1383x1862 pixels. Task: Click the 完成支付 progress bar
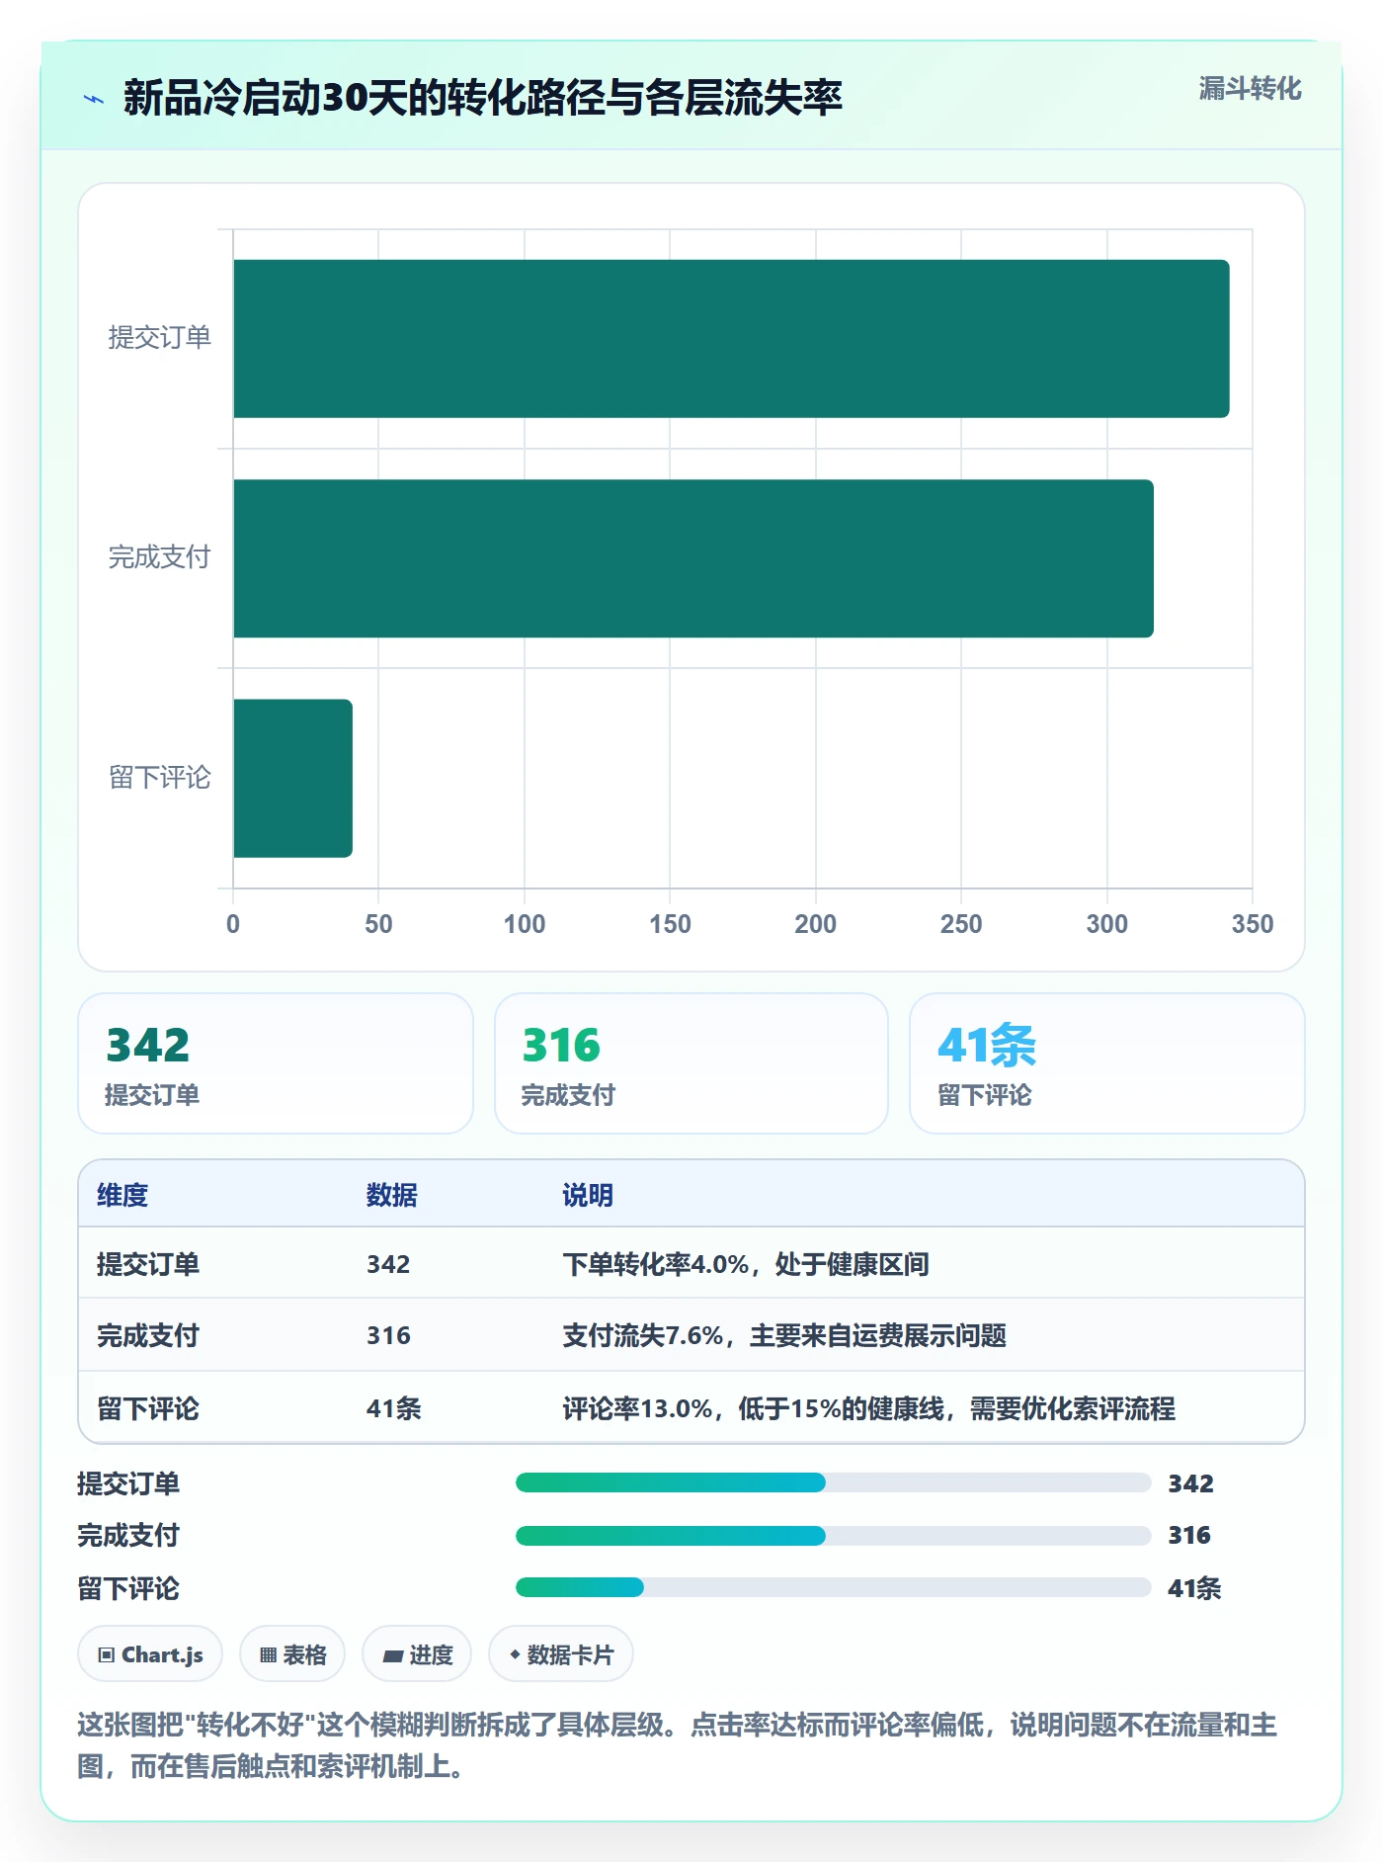[834, 1535]
